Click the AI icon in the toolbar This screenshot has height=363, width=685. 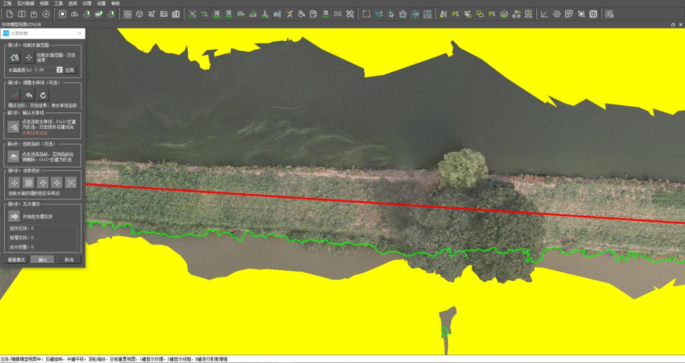pos(443,14)
